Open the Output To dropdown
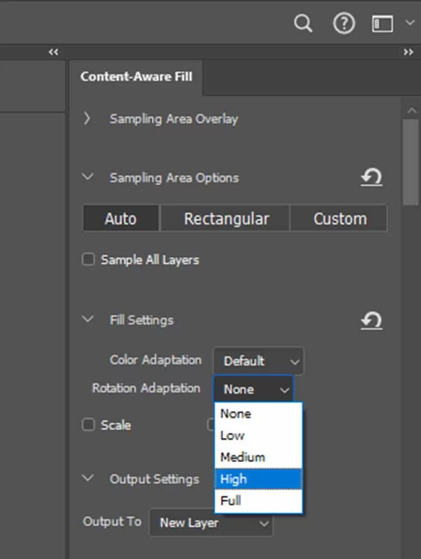This screenshot has height=559, width=421. 211,523
